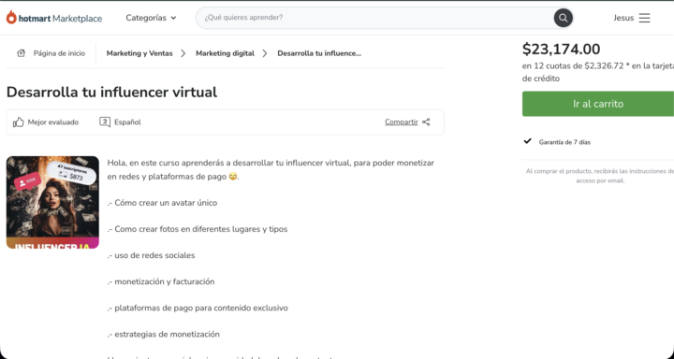Viewport: 674px width, 359px height.
Task: Open the hamburger menu next to Jesus
Action: (644, 18)
